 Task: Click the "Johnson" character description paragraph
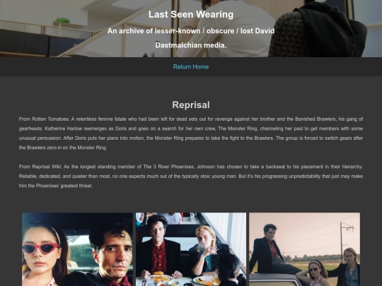click(191, 176)
